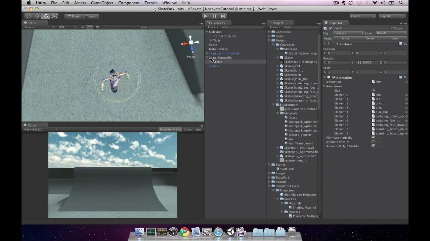Toggle Animate Only If Visible checkbox
Viewport: 430px width, 241px height.
click(x=373, y=146)
